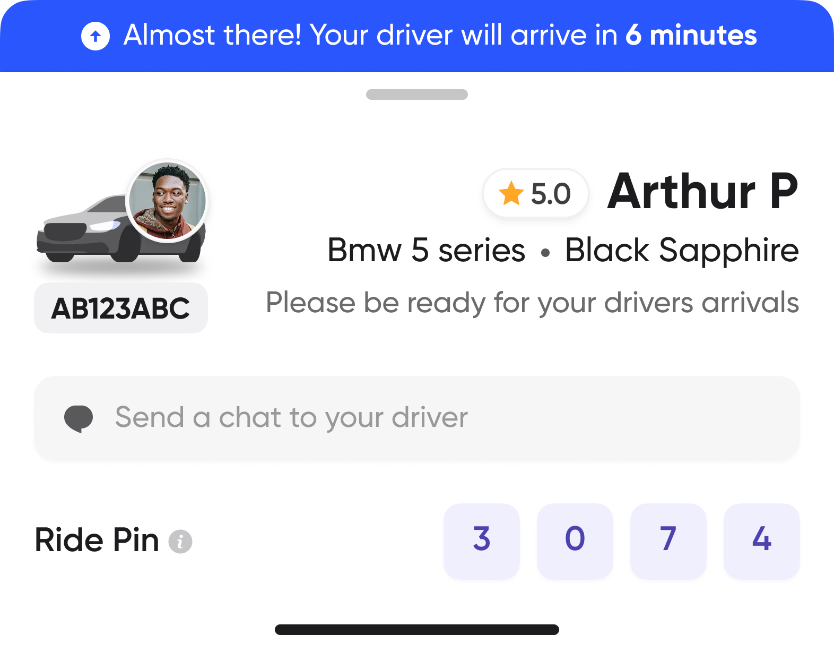Viewport: 834px width, 652px height.
Task: Click the up arrow icon in banner
Action: pos(95,36)
